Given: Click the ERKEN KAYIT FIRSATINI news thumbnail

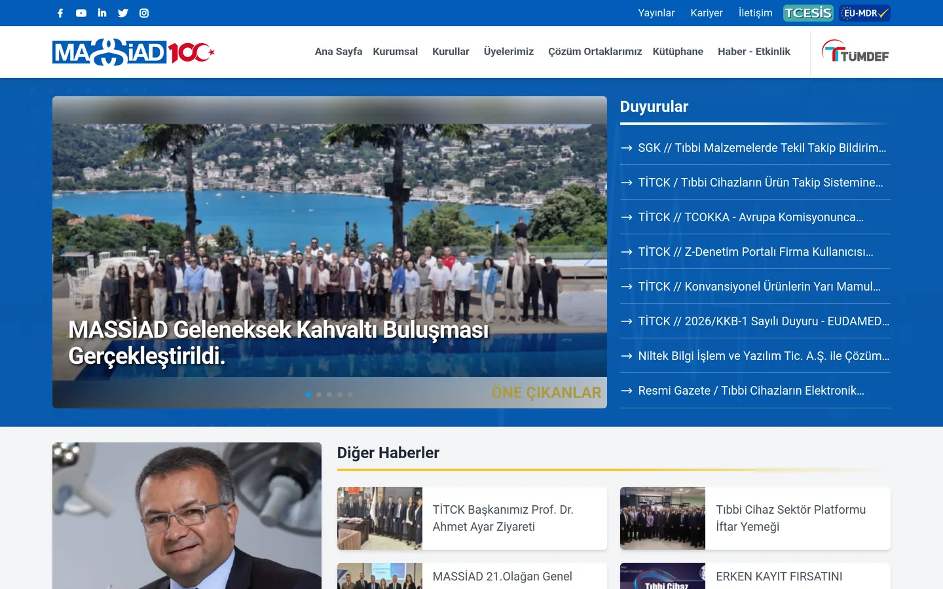Looking at the screenshot, I should click(663, 576).
